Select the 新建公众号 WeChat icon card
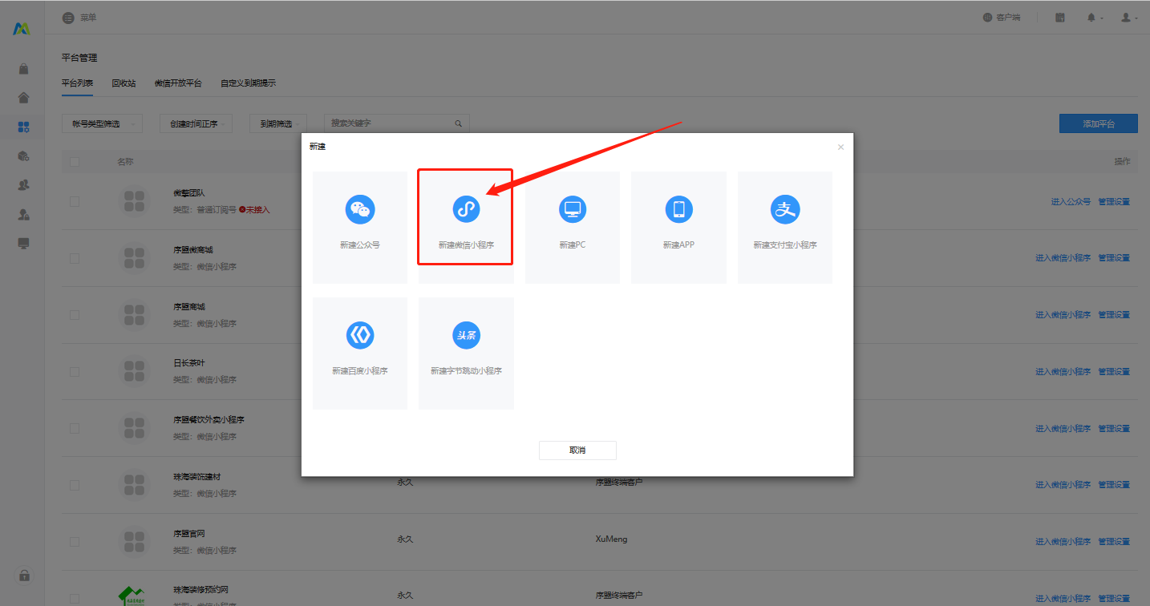 click(x=360, y=227)
